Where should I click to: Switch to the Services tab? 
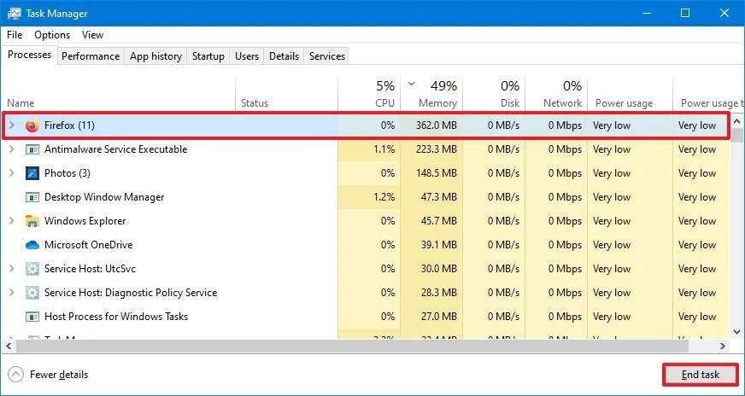(327, 56)
